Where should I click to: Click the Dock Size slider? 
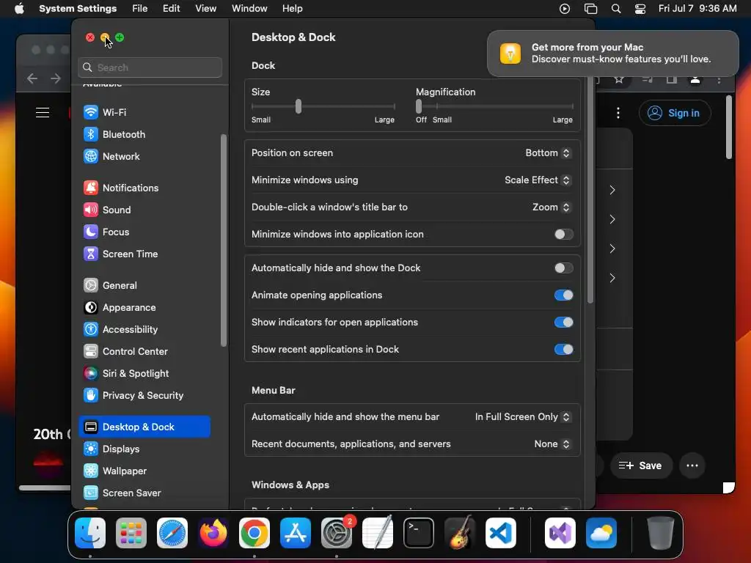coord(323,106)
